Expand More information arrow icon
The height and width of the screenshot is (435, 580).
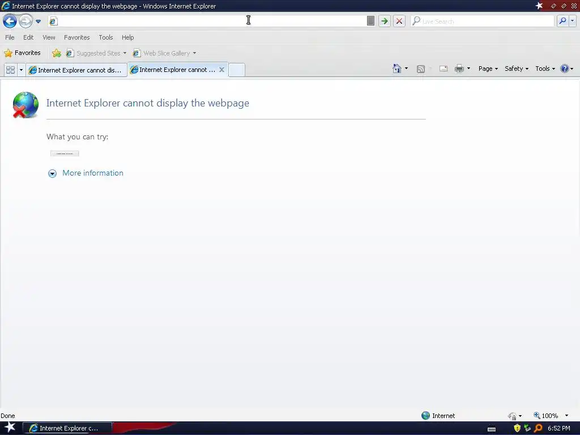coord(53,173)
